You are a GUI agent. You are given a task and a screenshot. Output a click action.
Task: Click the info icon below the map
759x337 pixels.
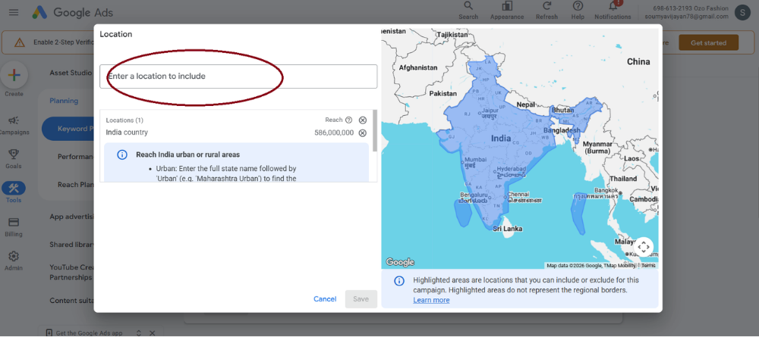[399, 281]
